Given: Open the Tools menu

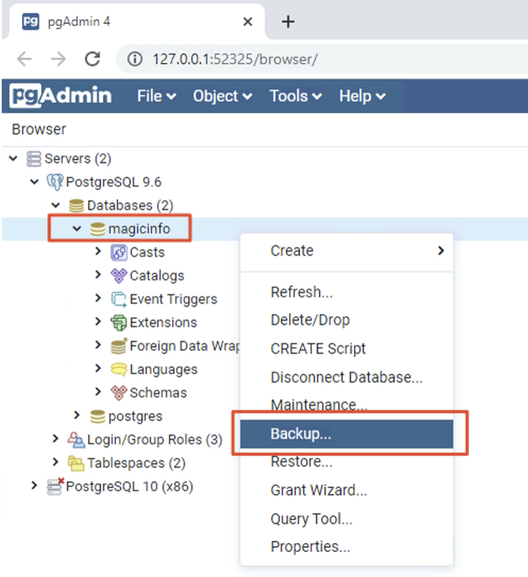Looking at the screenshot, I should pos(296,96).
